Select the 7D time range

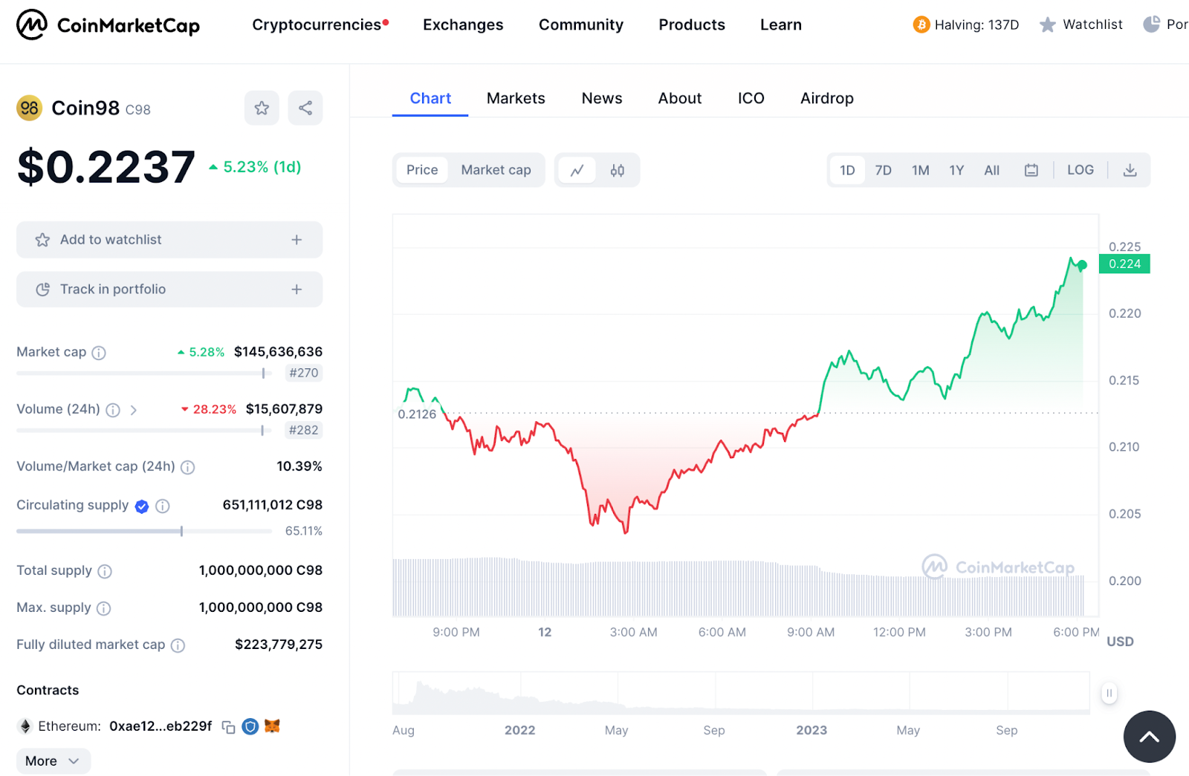point(883,170)
